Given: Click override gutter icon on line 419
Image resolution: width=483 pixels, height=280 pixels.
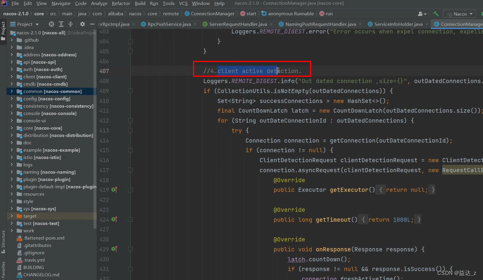Looking at the screenshot, I should [x=114, y=190].
